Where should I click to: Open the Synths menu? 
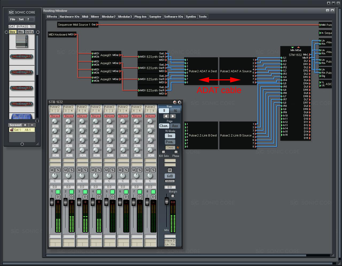pyautogui.click(x=191, y=17)
